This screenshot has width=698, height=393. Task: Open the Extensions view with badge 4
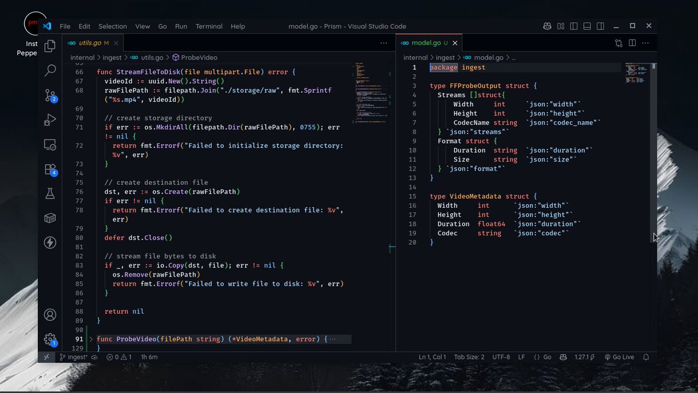tap(50, 169)
